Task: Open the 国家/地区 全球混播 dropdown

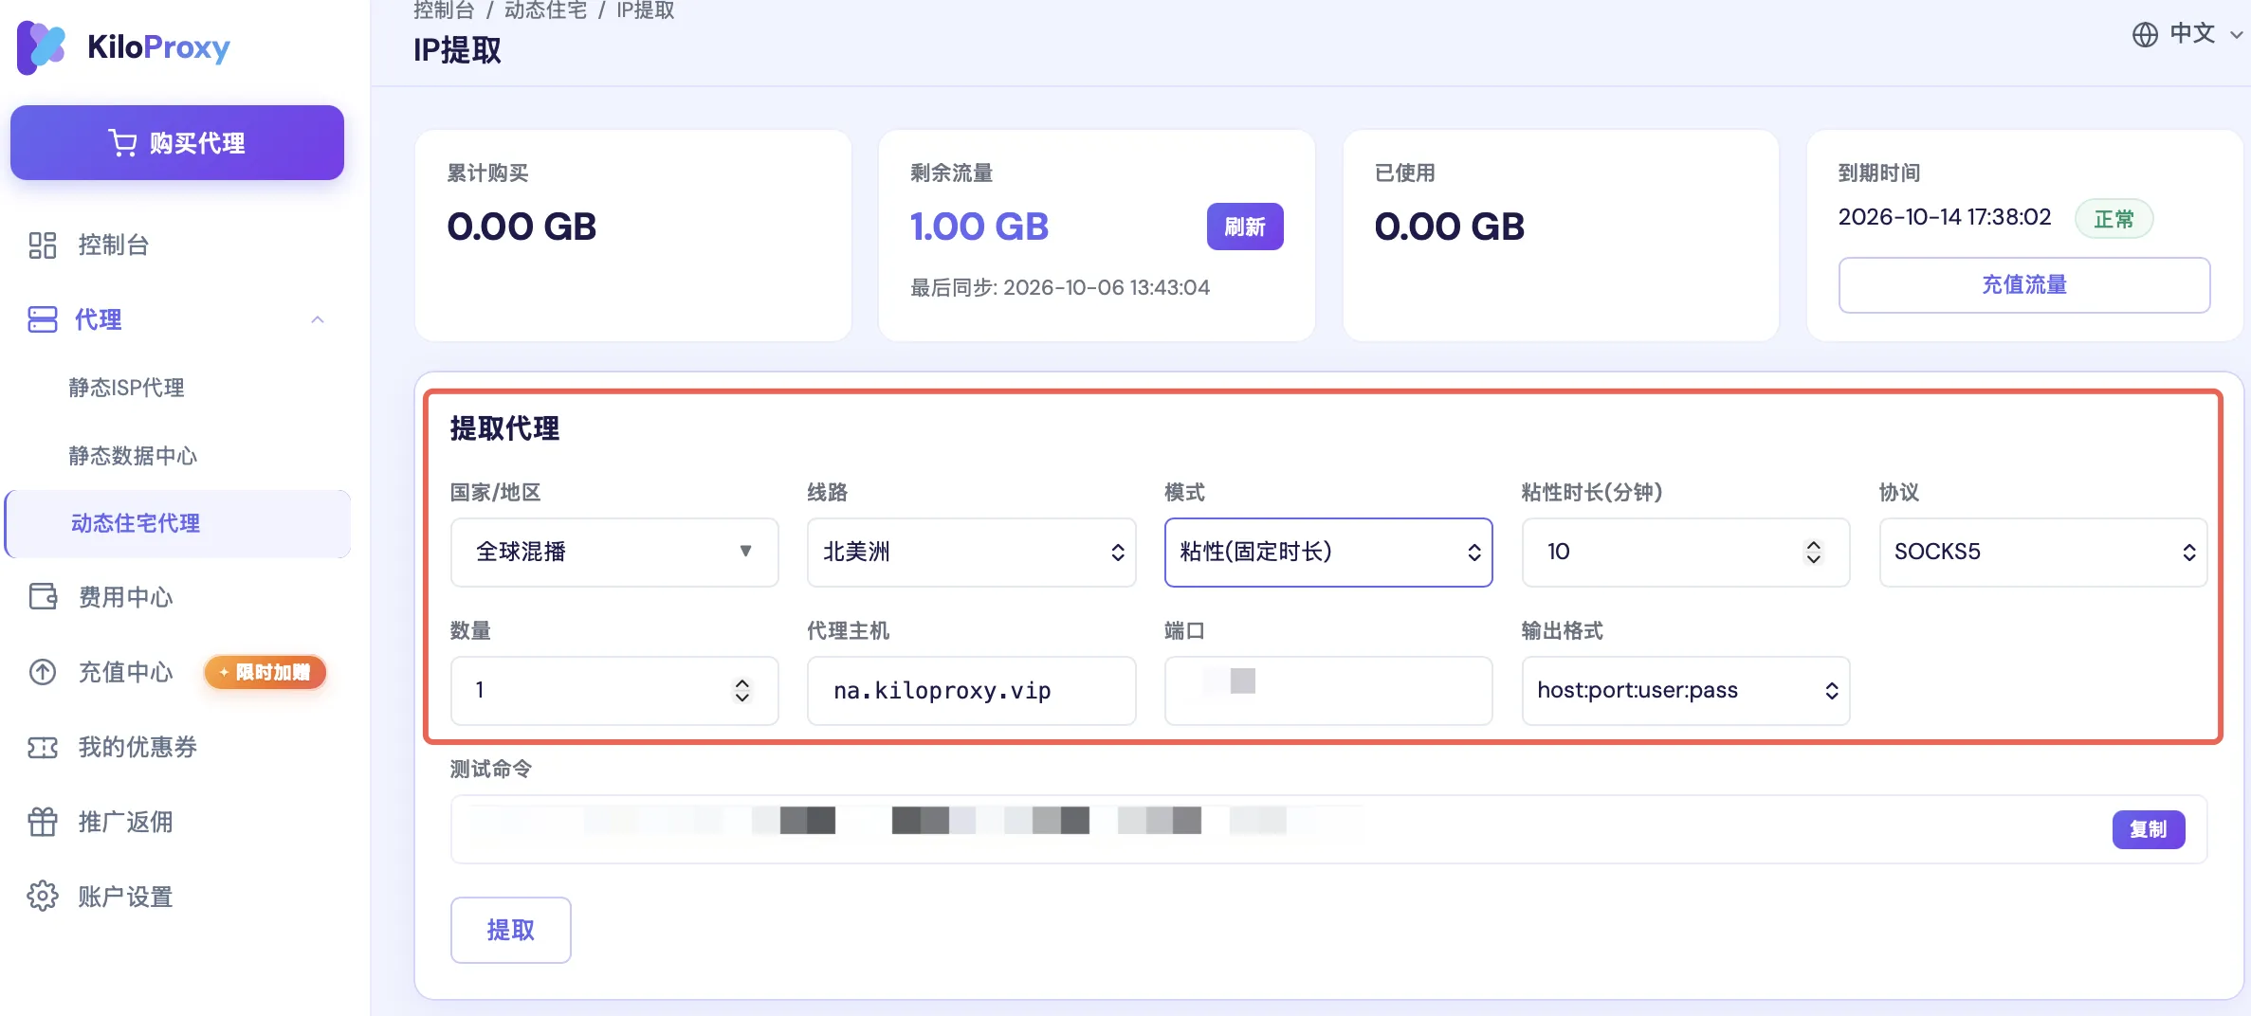Action: (x=614, y=553)
